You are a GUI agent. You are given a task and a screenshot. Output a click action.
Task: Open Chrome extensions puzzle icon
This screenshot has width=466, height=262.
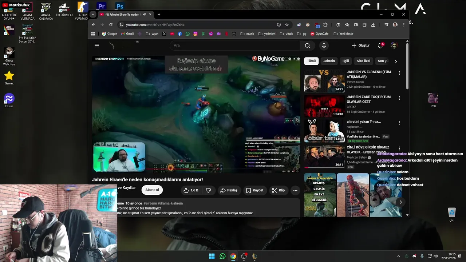click(325, 25)
